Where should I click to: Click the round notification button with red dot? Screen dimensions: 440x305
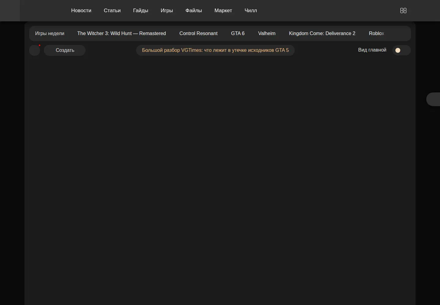point(35,50)
